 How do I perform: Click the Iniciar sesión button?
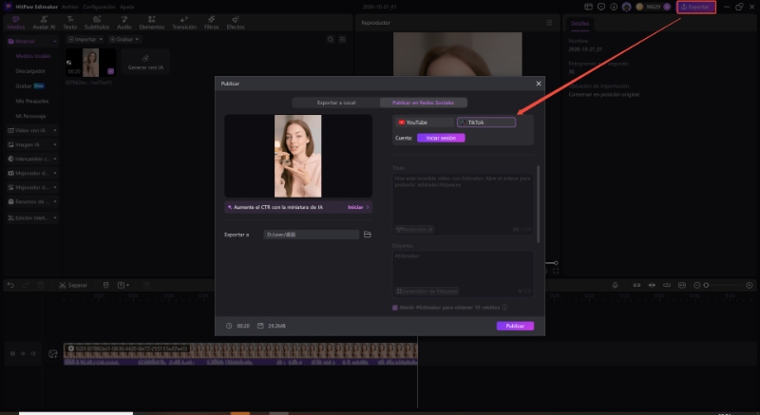coord(441,138)
